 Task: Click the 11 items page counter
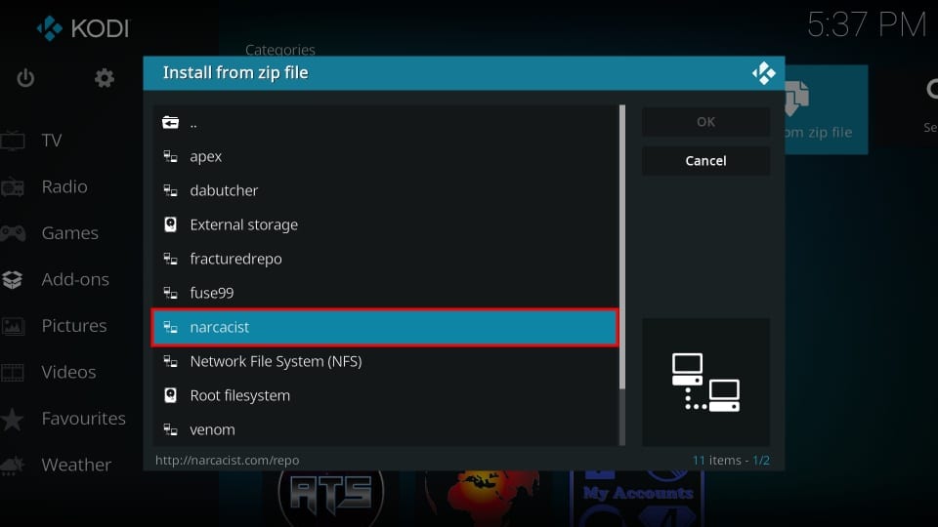(x=731, y=460)
